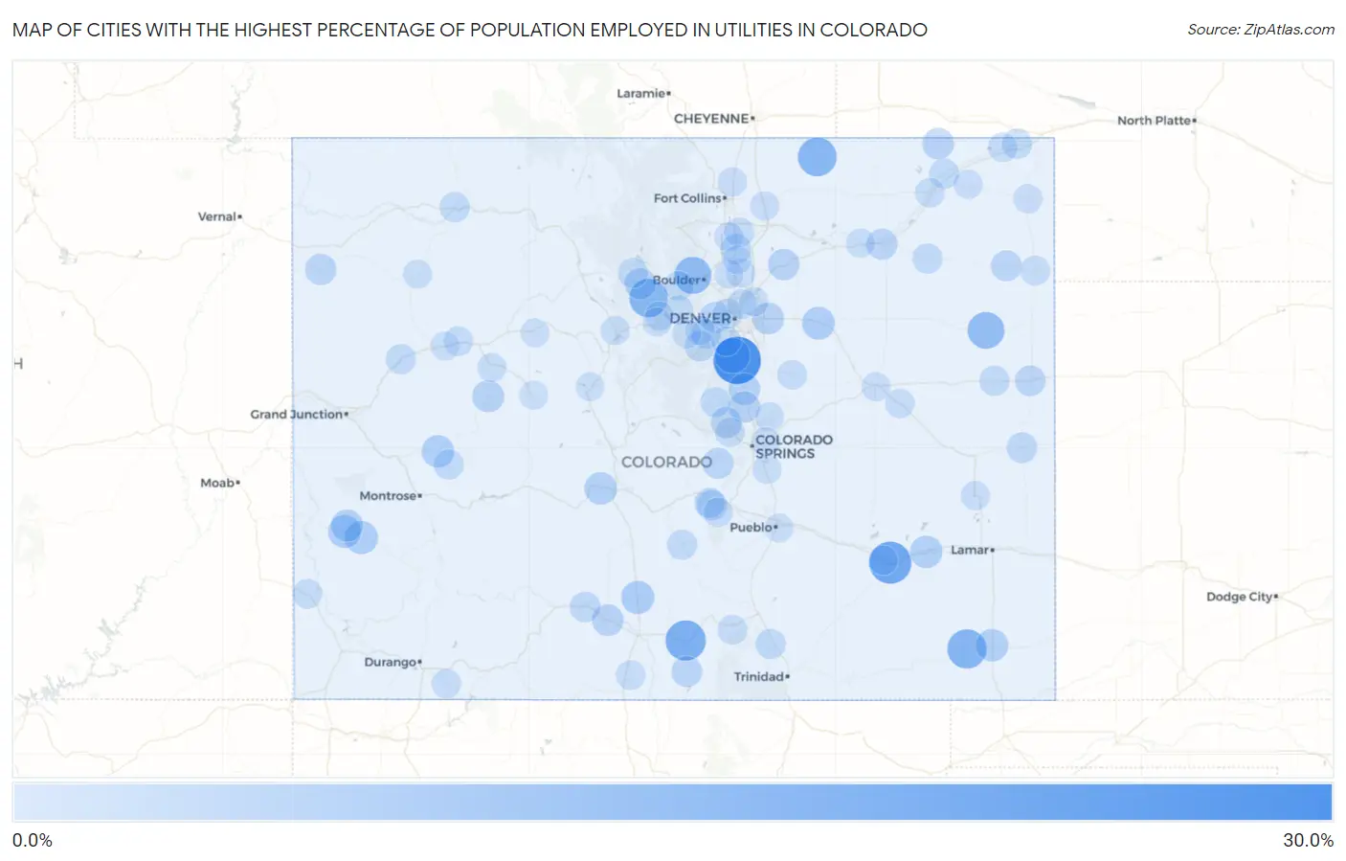1346x861 pixels.
Task: Click the DENVER city label
Action: tap(701, 318)
